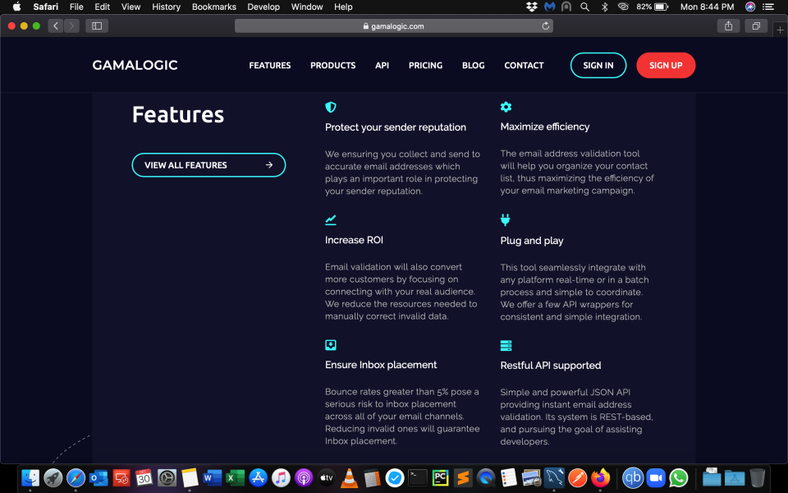Open the Bluetooth status menu
788x493 pixels.
(604, 7)
